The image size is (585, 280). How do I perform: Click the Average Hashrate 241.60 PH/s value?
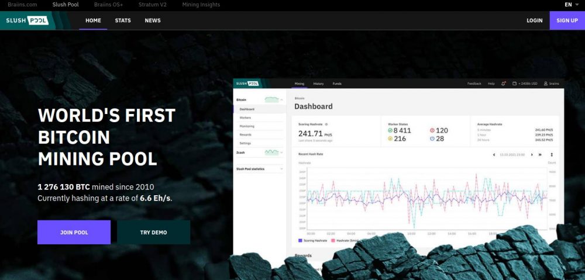[544, 130]
